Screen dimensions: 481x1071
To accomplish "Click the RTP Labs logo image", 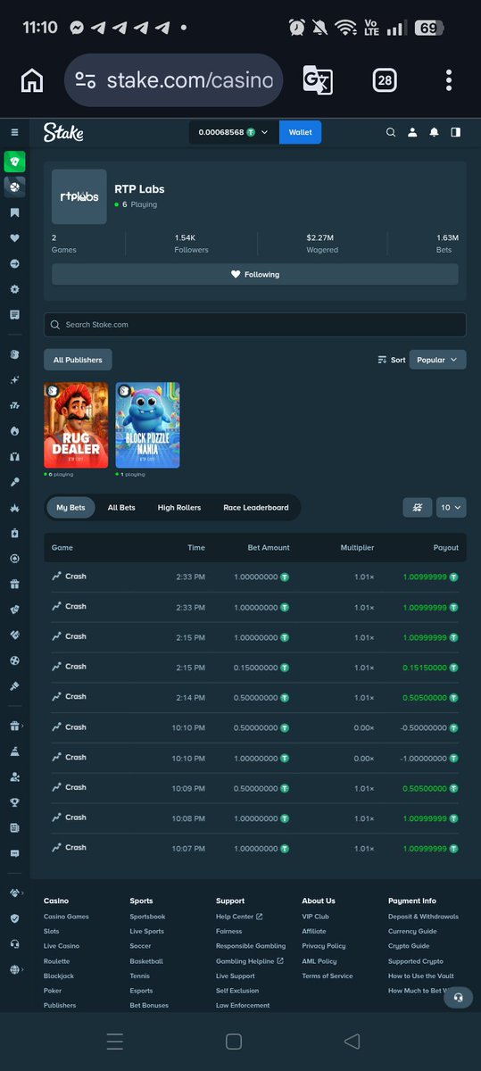I will point(79,196).
